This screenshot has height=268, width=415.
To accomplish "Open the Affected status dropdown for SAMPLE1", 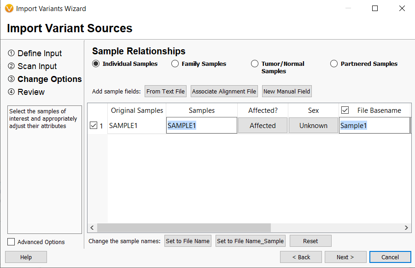I will (263, 125).
